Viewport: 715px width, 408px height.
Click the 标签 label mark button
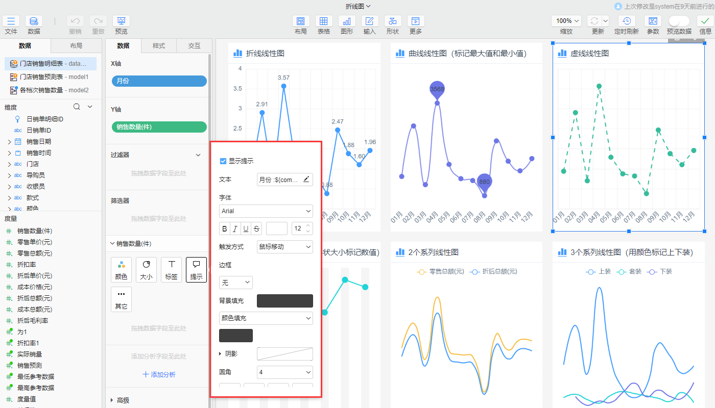point(171,270)
